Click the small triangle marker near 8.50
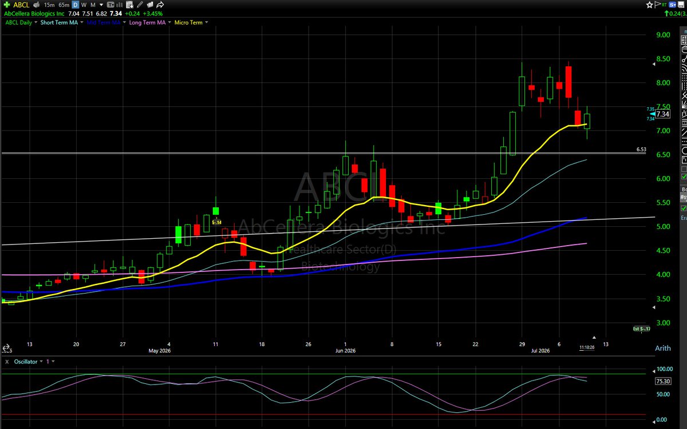The image size is (687, 429). pos(654,64)
